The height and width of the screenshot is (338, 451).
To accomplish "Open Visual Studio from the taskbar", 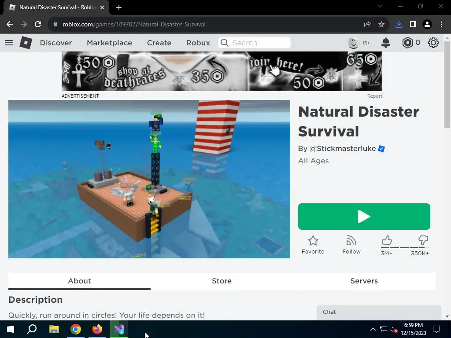I will click(x=119, y=329).
